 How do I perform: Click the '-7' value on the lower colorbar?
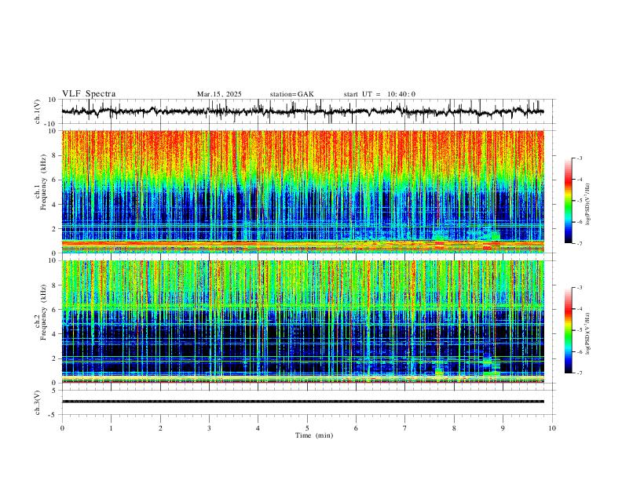[579, 373]
